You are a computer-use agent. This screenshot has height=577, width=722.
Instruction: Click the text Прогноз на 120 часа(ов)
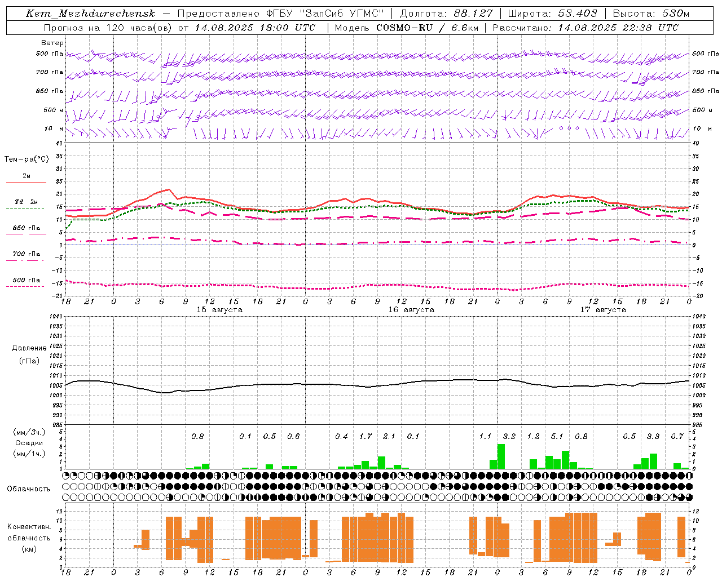tap(108, 28)
